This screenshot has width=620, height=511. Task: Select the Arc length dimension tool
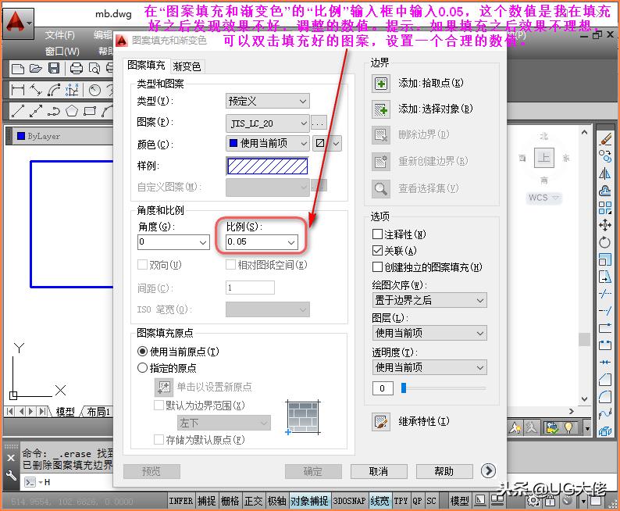pyautogui.click(x=54, y=90)
